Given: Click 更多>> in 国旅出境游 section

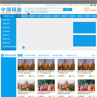Looking at the screenshot, I should (x=94, y=56).
